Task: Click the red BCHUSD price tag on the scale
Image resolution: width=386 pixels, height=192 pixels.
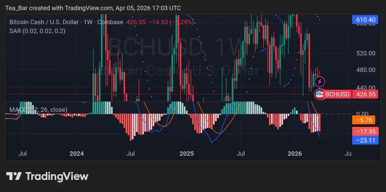Action: (365, 94)
